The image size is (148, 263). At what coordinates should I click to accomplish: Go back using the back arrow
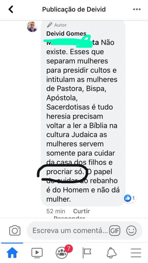pos(11,10)
